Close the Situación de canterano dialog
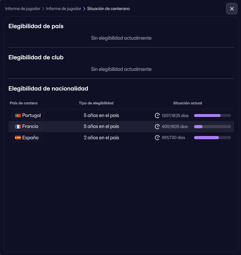This screenshot has height=255, width=241. coord(232,9)
